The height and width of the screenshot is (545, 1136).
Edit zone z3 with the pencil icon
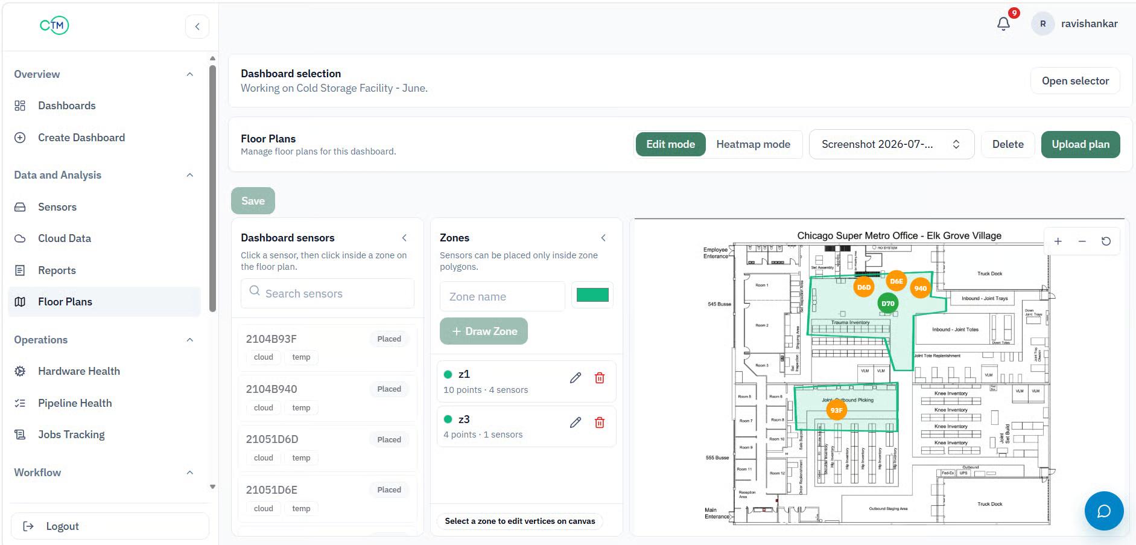coord(576,422)
